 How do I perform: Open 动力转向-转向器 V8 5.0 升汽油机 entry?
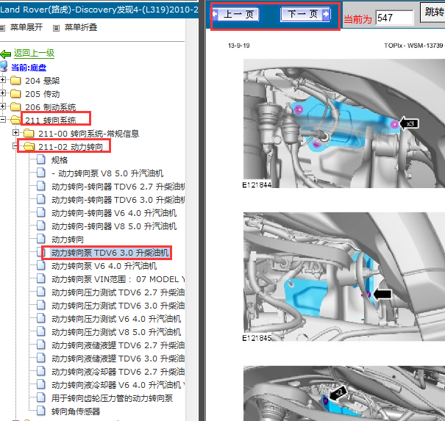point(114,226)
